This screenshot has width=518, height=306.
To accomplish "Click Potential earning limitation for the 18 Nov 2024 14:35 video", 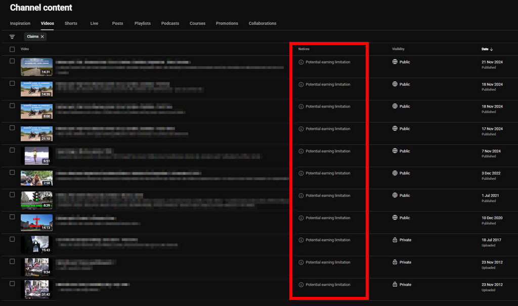I will pos(328,84).
